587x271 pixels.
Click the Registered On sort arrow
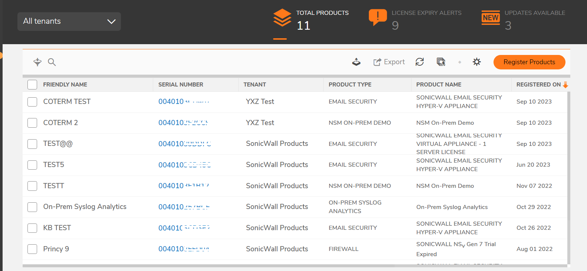click(565, 85)
